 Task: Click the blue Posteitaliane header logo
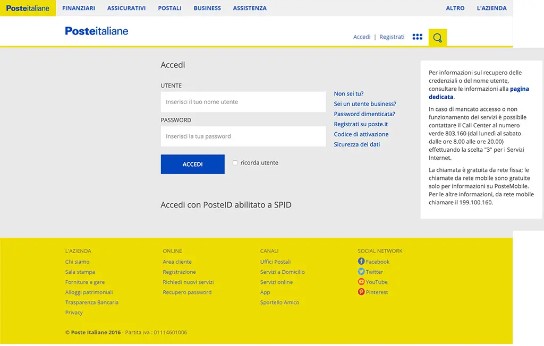point(97,31)
